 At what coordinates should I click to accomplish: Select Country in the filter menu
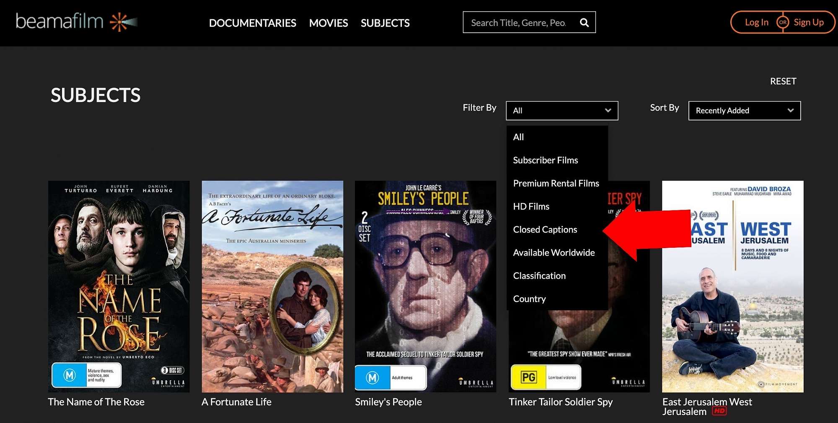coord(529,299)
